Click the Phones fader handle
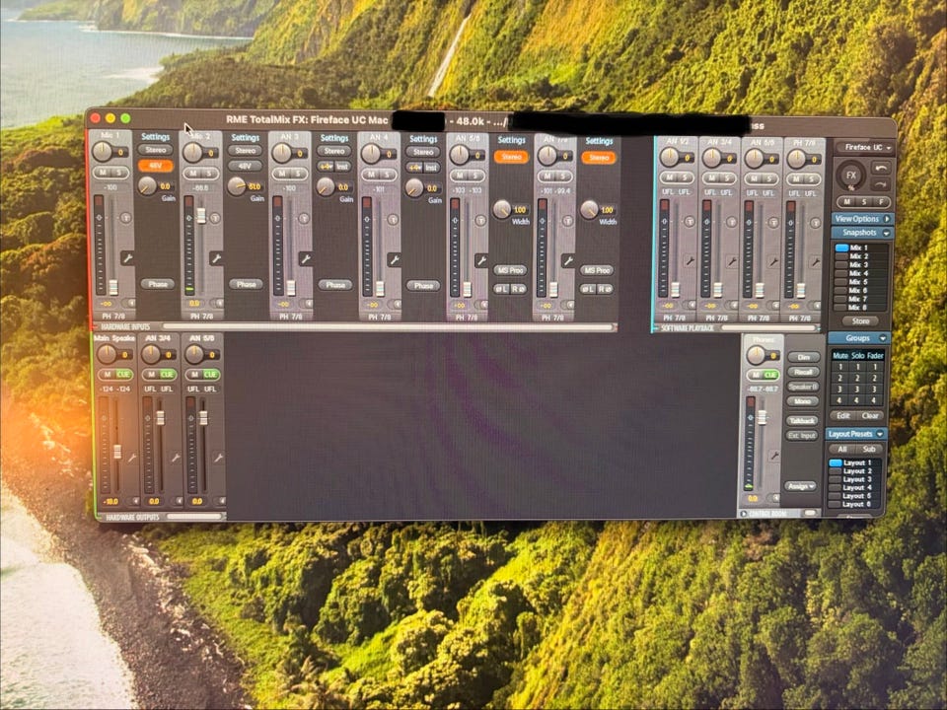This screenshot has height=710, width=947. click(763, 417)
